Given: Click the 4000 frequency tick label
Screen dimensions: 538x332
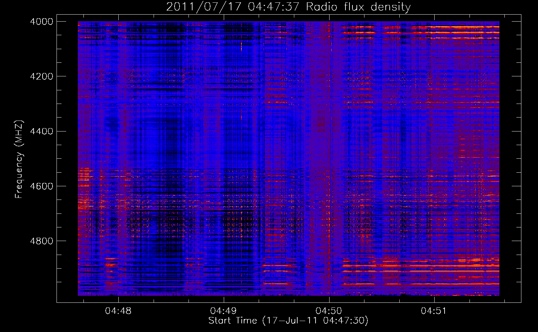Looking at the screenshot, I should point(42,22).
